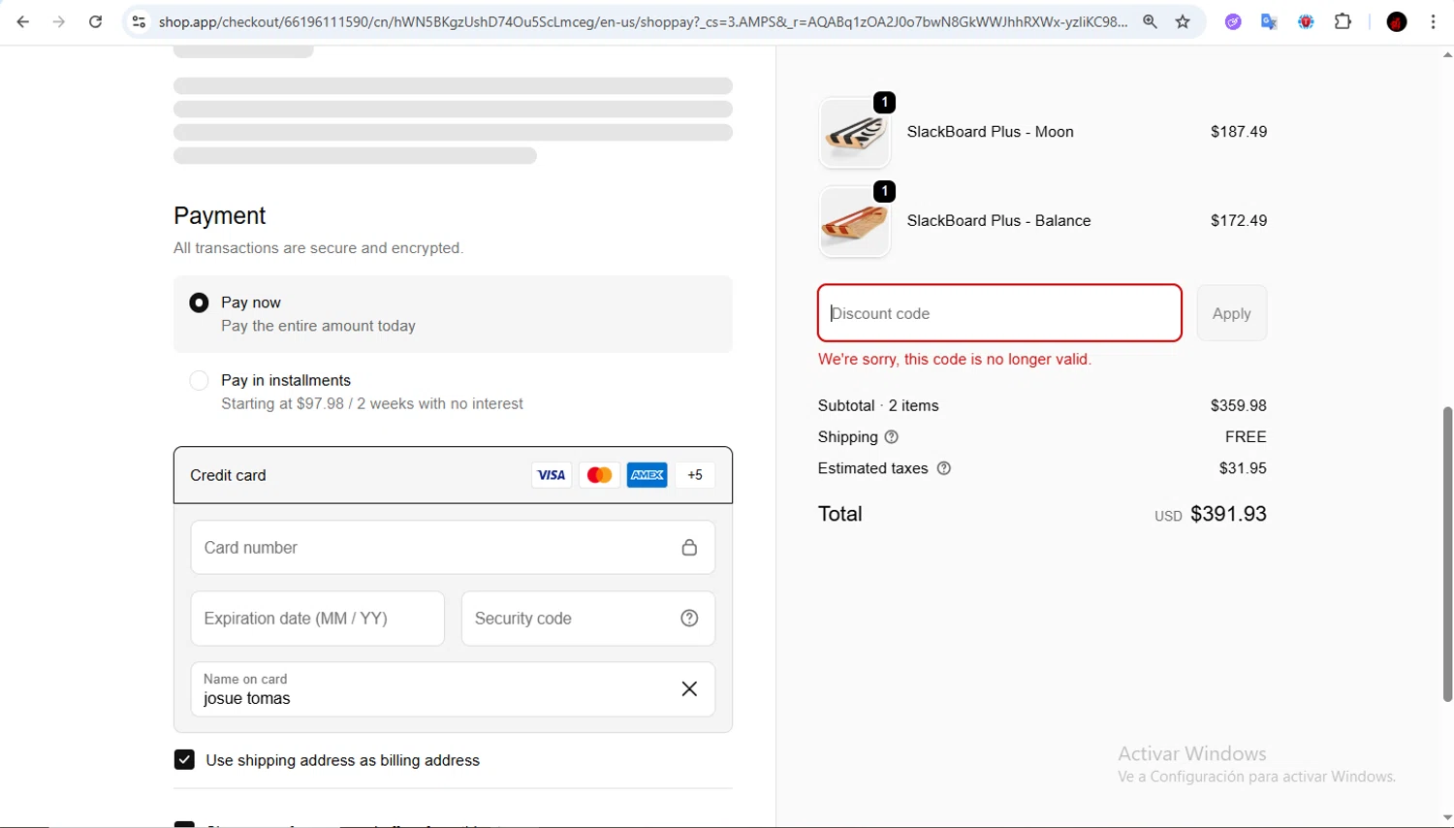Open Chrome three-dot menu

pyautogui.click(x=1434, y=21)
